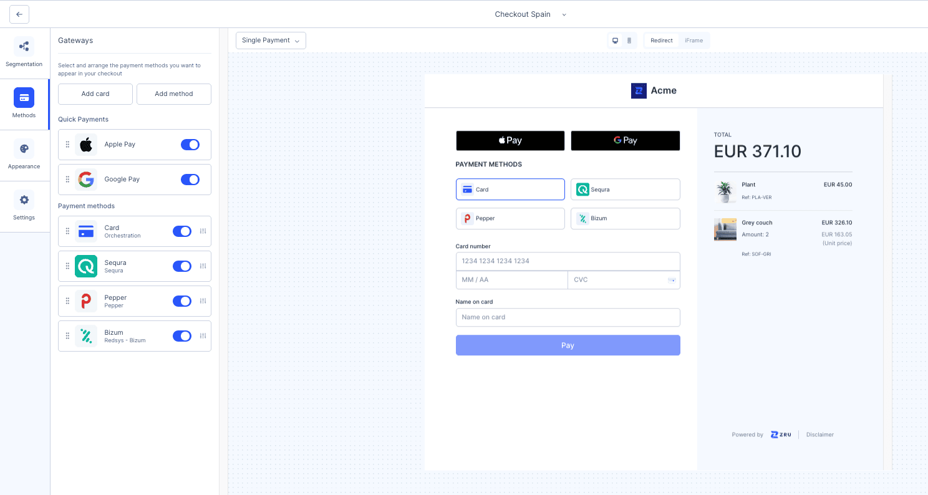Open the Settings panel in sidebar

[x=24, y=206]
